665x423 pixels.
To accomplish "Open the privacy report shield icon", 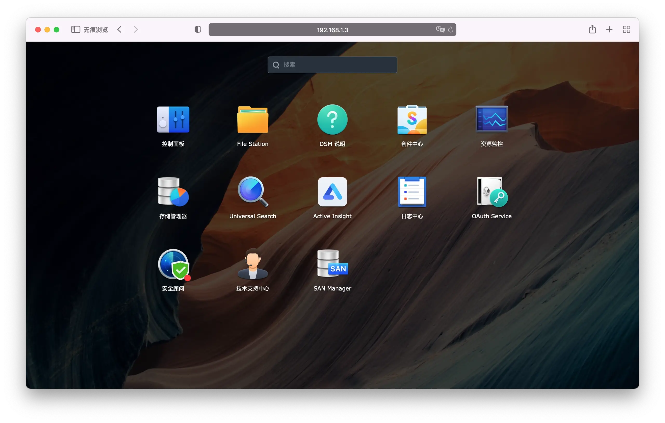I will click(x=198, y=30).
